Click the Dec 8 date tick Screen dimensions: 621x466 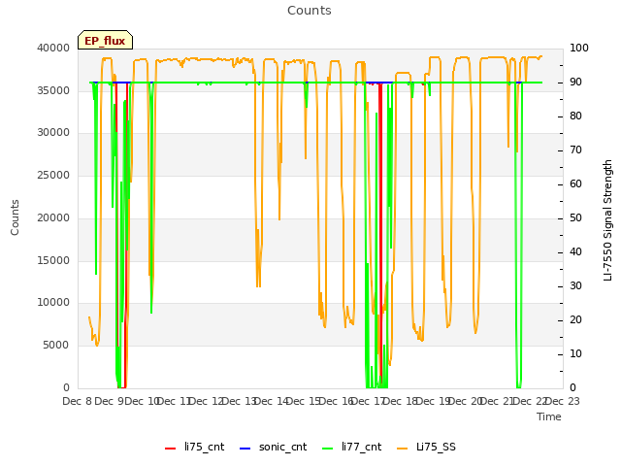click(78, 401)
